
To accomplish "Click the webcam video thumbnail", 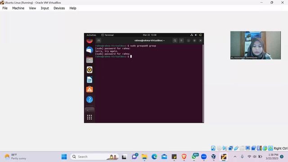I will tap(256, 45).
